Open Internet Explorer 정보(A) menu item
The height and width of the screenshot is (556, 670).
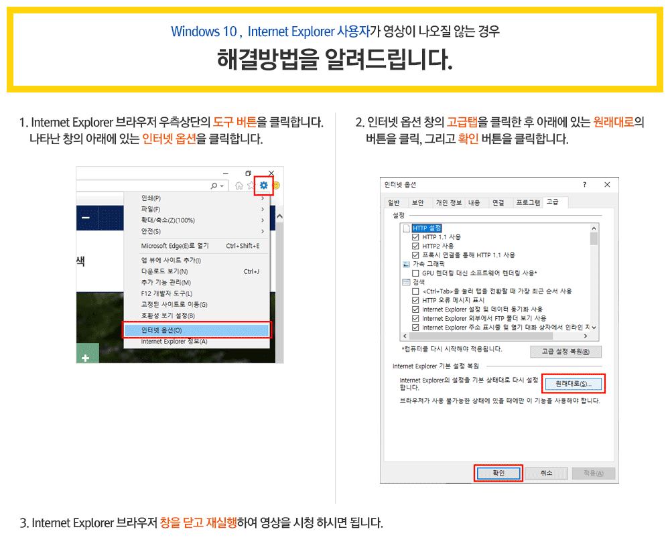197,342
